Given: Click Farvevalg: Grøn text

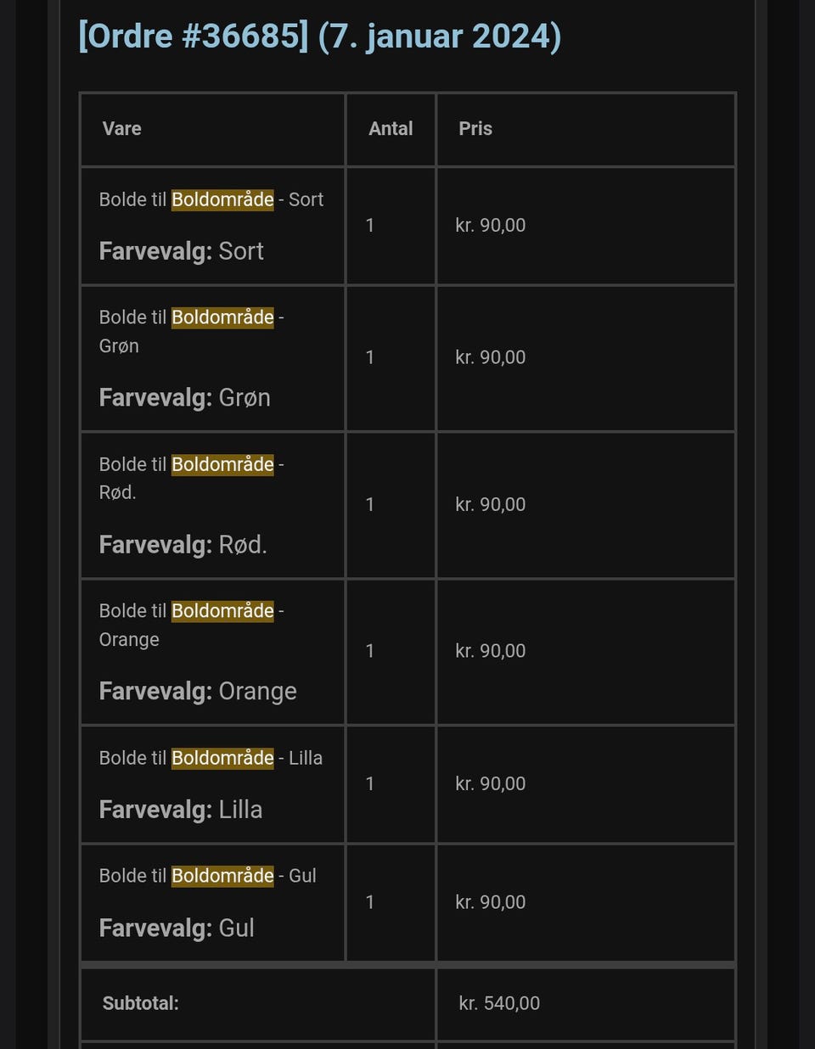Looking at the screenshot, I should 184,398.
